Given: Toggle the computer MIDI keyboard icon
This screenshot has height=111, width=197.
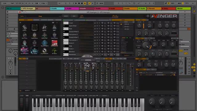Looking at the screenshot, I should pyautogui.click(x=169, y=3).
